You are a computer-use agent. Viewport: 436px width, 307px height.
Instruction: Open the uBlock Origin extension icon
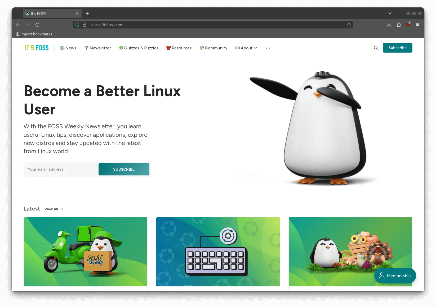408,25
